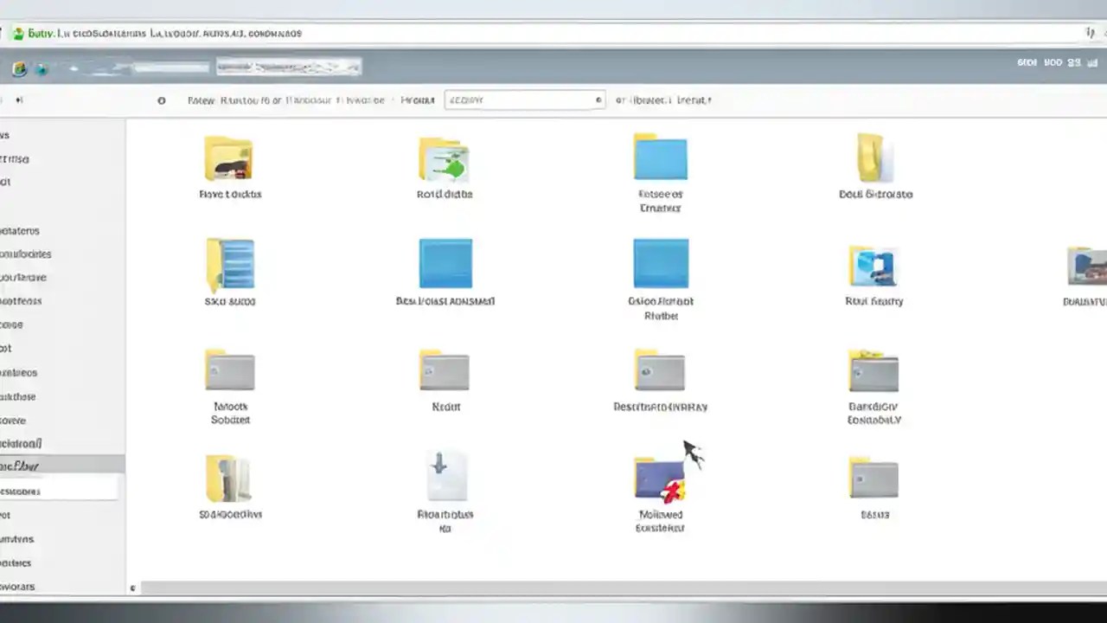This screenshot has width=1107, height=623.
Task: Open the plain blue folder in the top row
Action: click(x=660, y=157)
